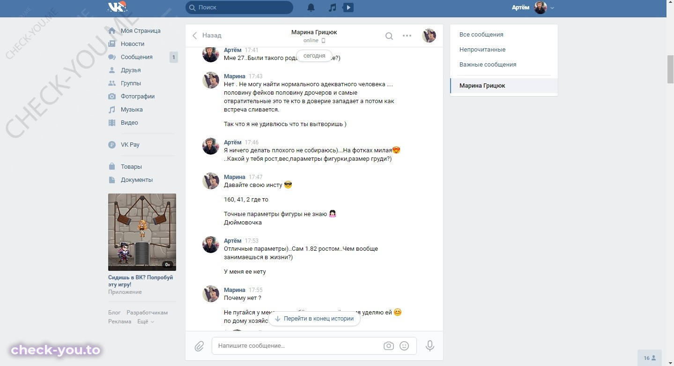Open the 'Сидишь в ВК? Попробуй эту игру!' link

[141, 281]
